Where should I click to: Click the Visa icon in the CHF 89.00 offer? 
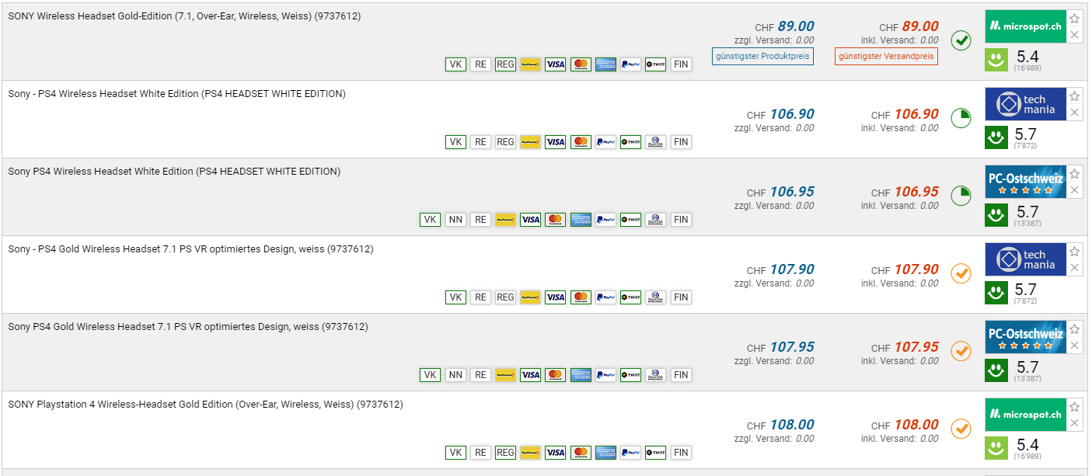(x=555, y=64)
